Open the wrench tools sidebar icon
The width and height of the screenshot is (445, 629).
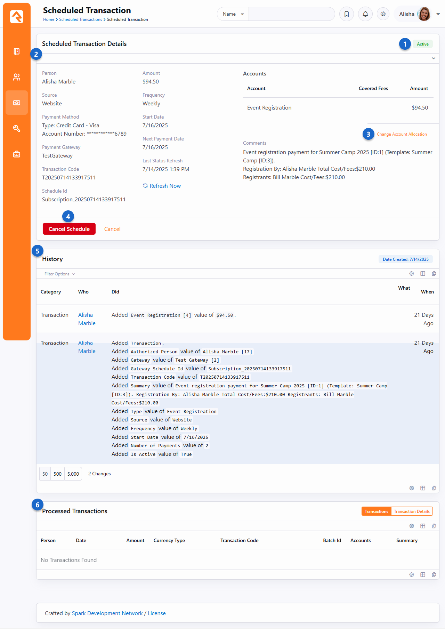[17, 129]
